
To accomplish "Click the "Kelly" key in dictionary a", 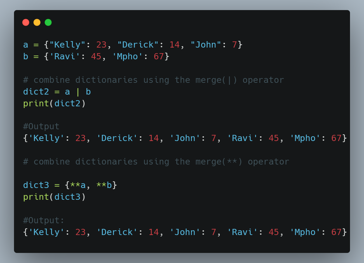I will [67, 45].
